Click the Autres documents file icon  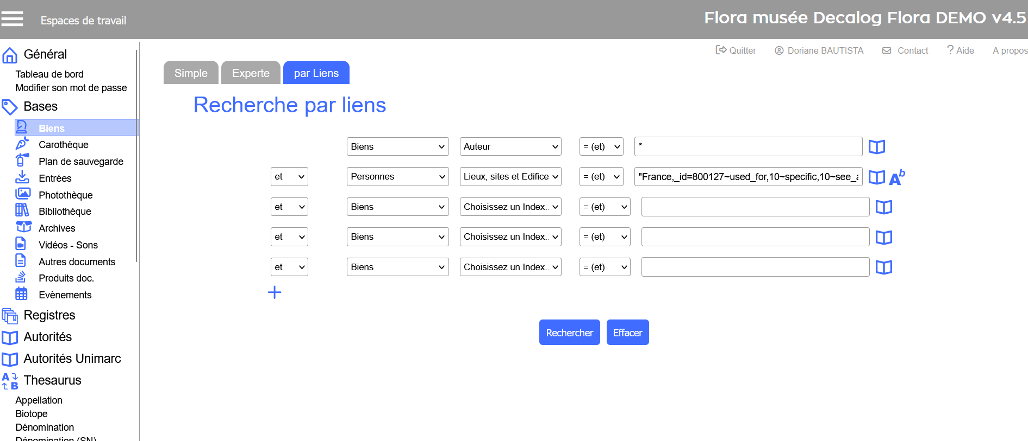pos(21,260)
